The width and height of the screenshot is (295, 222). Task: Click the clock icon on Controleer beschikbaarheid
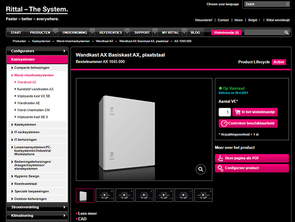coord(224,123)
